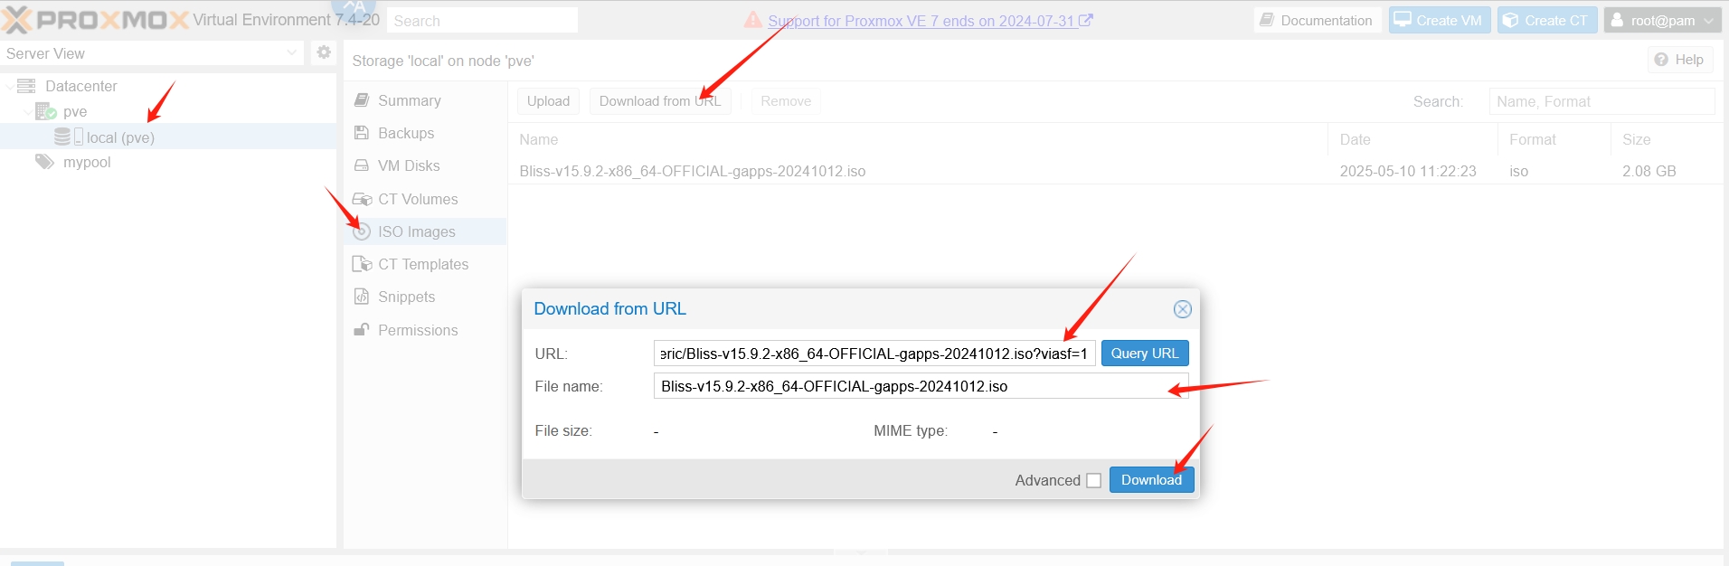Collapse the pve node tree

(x=26, y=111)
